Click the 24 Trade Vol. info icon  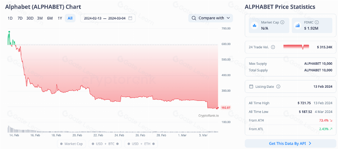click(x=273, y=47)
